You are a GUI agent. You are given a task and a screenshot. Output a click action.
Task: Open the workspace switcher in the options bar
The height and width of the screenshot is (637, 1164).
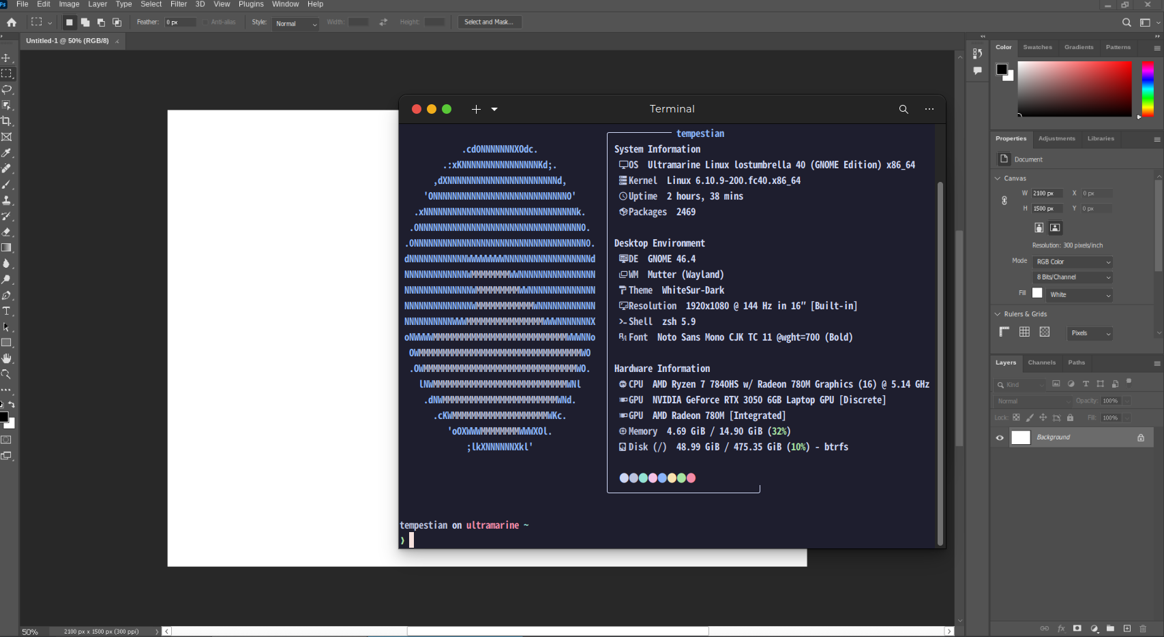click(1149, 22)
